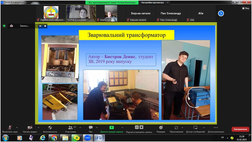Expand arrow next to Доски сообщений
The image size is (252, 142).
[x=204, y=128]
